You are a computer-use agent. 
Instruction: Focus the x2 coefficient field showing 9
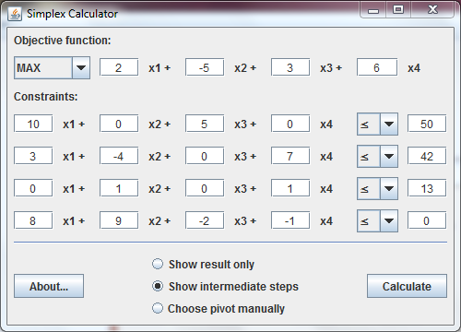(119, 220)
